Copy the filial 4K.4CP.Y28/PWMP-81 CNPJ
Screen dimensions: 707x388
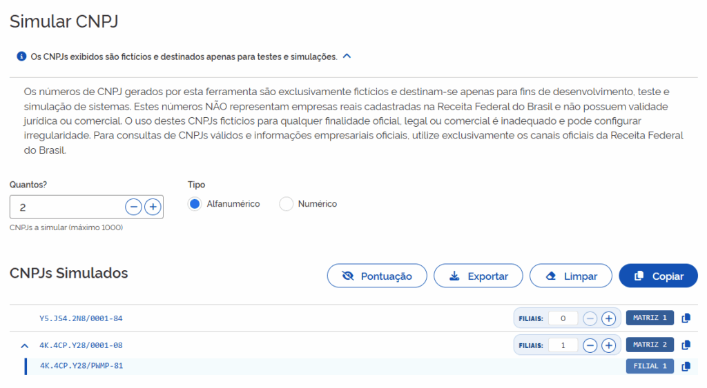[686, 367]
